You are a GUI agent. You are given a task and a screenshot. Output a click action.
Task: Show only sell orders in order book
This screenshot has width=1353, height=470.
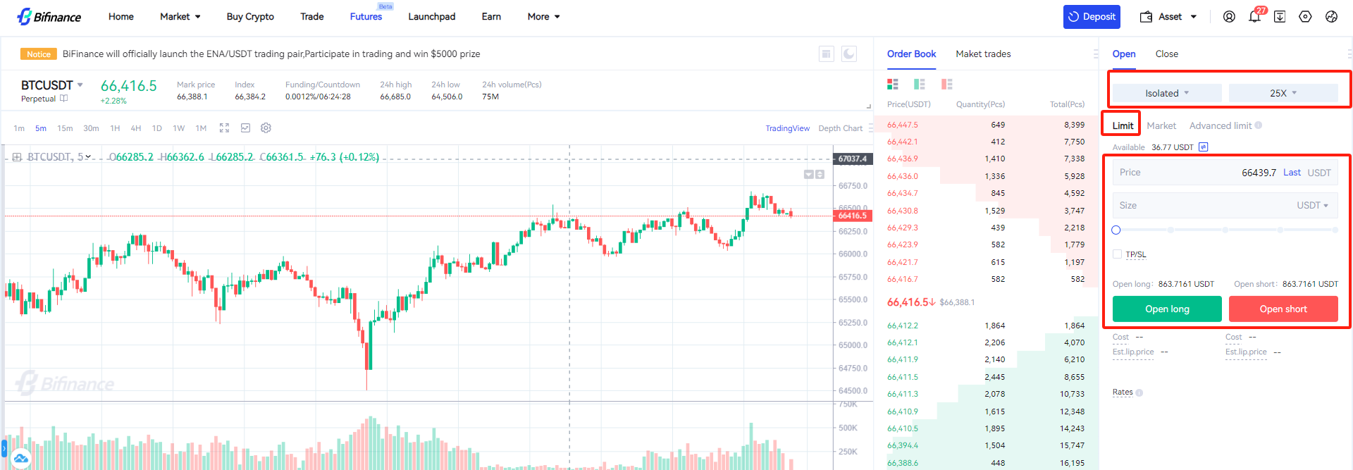click(946, 85)
